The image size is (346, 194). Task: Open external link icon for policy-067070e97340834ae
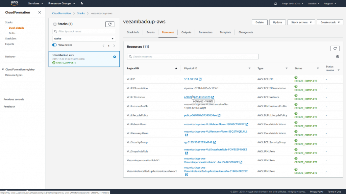tap(219, 115)
